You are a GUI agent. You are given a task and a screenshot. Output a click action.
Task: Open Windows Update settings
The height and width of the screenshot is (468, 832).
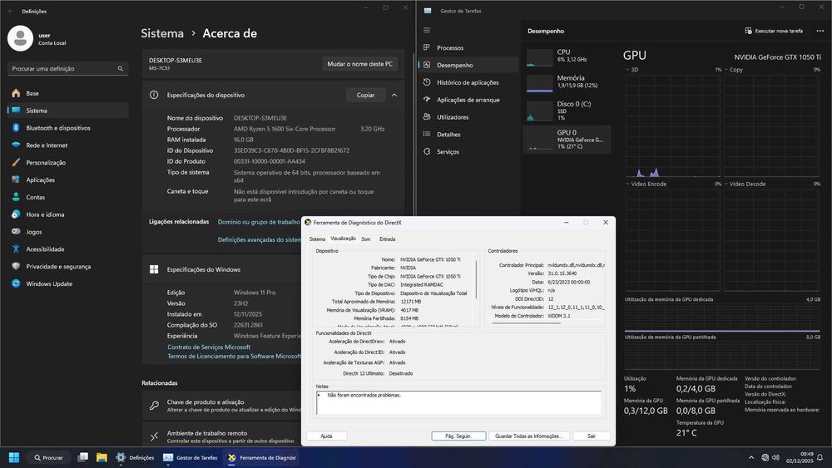click(x=68, y=283)
